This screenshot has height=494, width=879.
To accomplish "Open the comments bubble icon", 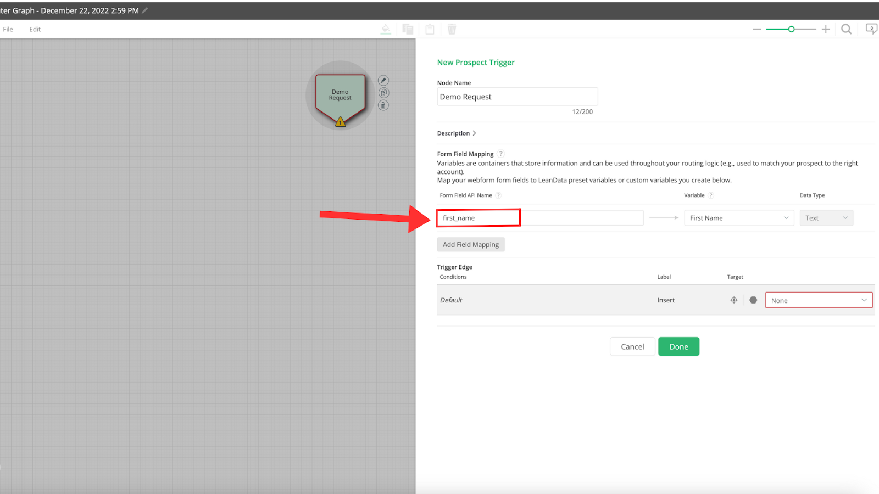I will [x=871, y=29].
